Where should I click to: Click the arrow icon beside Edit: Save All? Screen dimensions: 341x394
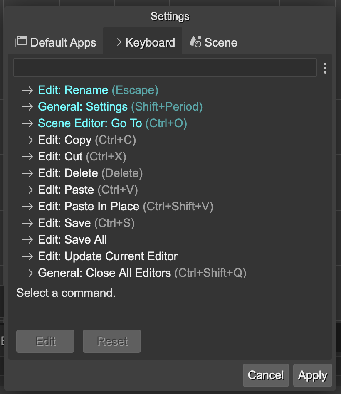(27, 239)
